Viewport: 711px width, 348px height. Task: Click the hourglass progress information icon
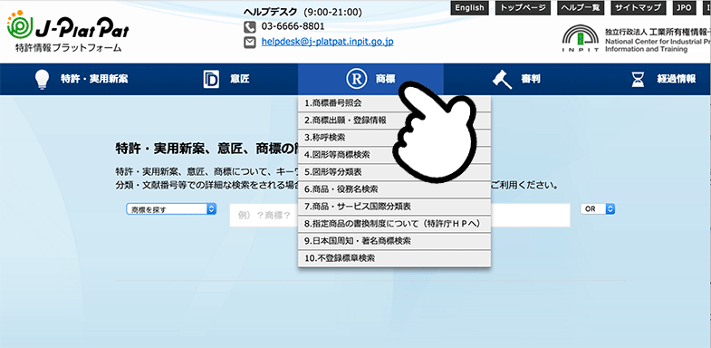tap(638, 80)
